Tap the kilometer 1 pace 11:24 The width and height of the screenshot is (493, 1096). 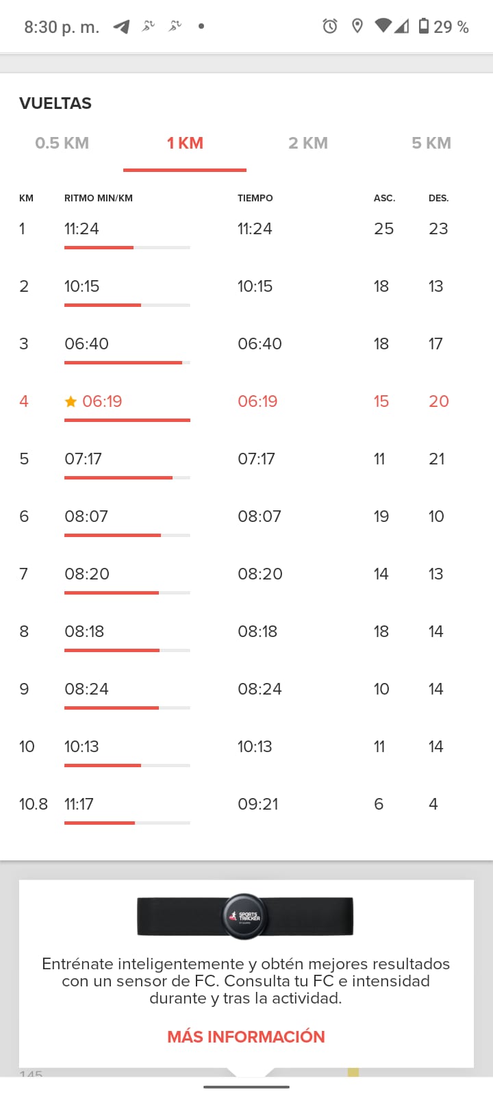tap(81, 229)
